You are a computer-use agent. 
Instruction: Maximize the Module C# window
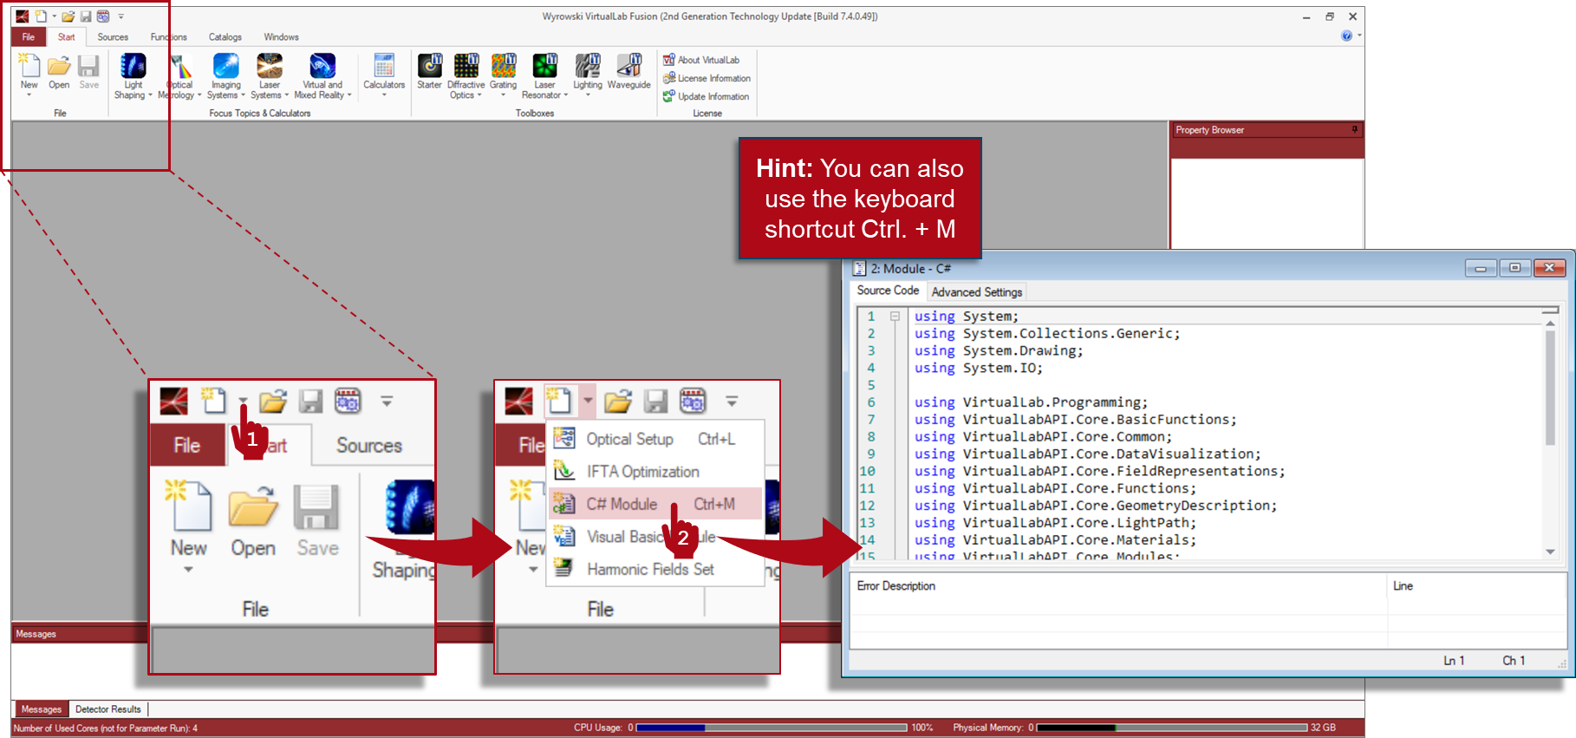coord(1514,268)
